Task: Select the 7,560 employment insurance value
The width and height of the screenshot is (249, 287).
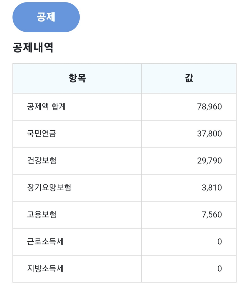Action: 212,215
